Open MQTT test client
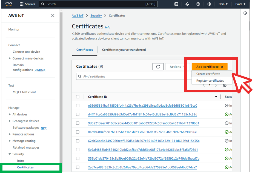Screen dimensions: 258x173 24,92
